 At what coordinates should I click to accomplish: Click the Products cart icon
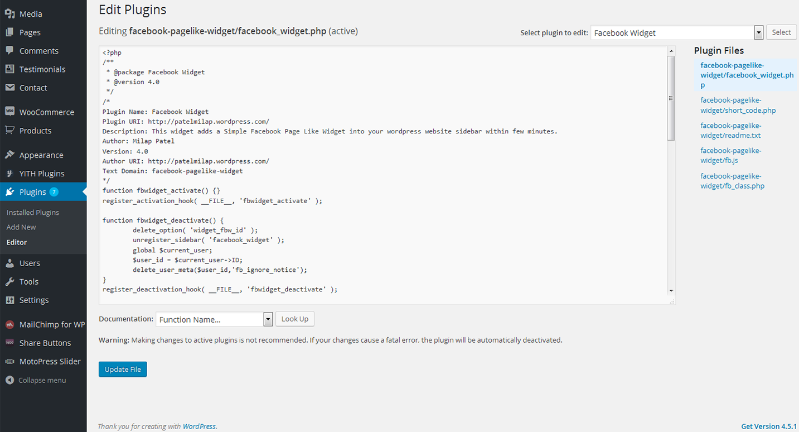[x=9, y=131]
